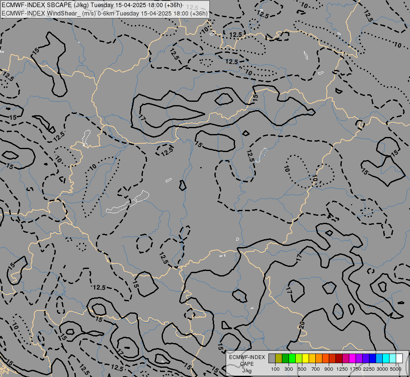
Task: Click the legend value 1250
Action: 342,369
